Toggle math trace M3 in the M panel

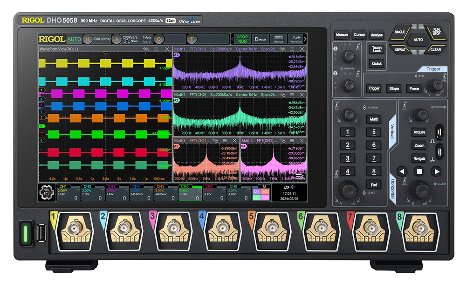(x=265, y=192)
